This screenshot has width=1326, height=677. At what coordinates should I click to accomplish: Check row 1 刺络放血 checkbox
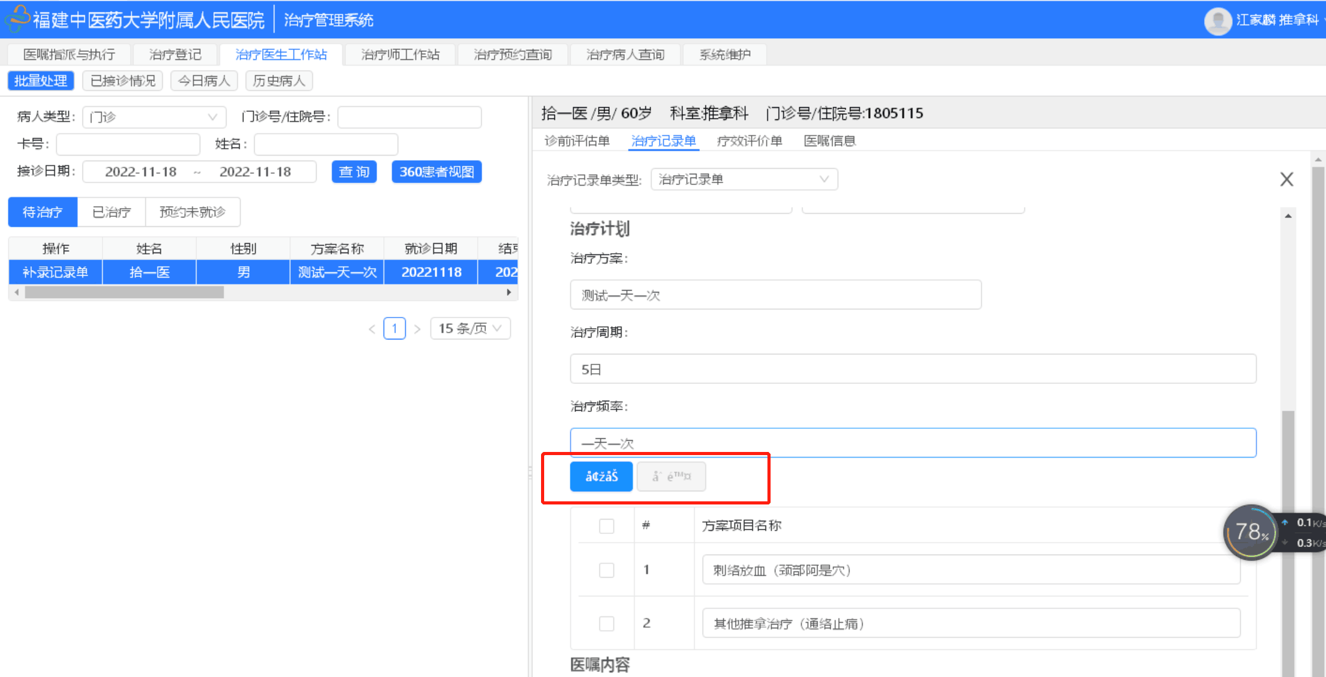pyautogui.click(x=606, y=570)
